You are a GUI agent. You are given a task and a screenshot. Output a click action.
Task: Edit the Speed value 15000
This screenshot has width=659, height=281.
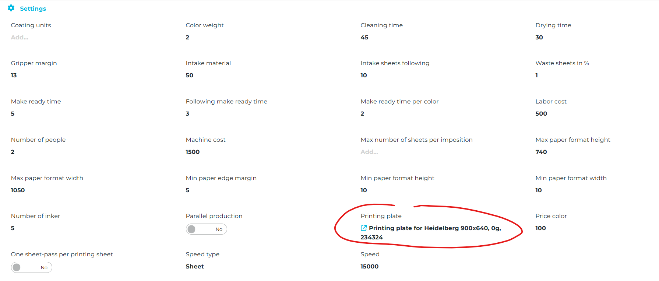pyautogui.click(x=369, y=266)
